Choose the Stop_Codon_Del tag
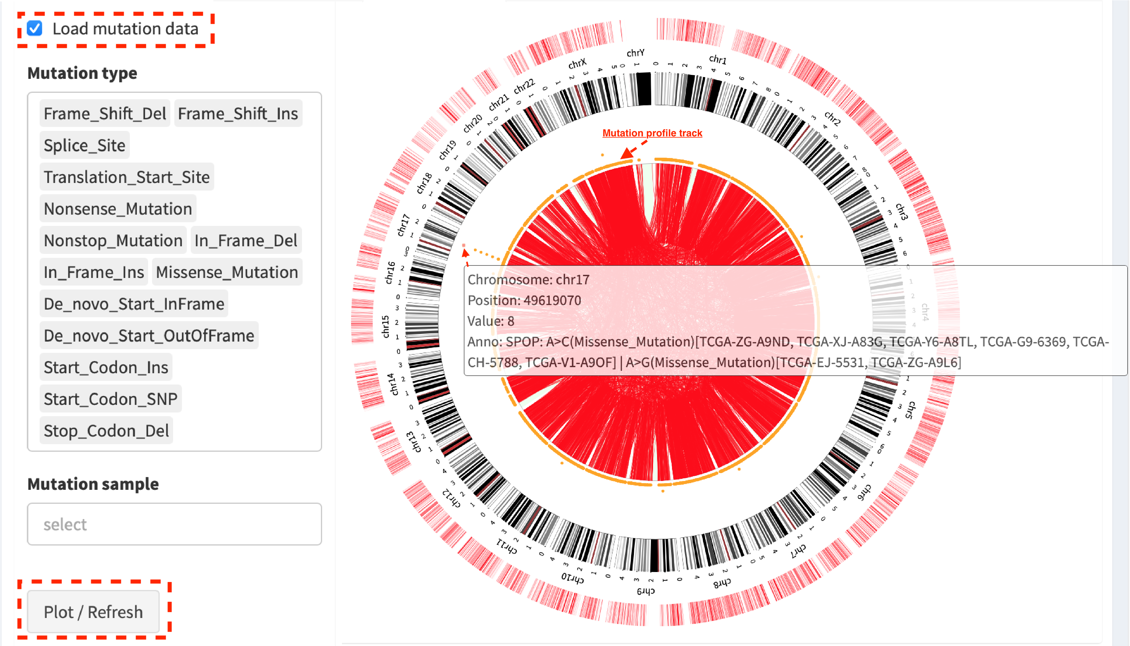The image size is (1130, 646). pos(106,430)
